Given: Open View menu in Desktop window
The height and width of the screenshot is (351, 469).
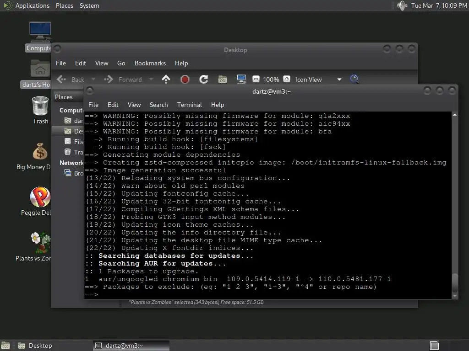Looking at the screenshot, I should tap(102, 63).
